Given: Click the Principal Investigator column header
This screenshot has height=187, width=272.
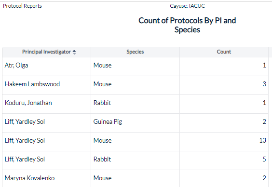Looking at the screenshot, I should click(x=46, y=52).
